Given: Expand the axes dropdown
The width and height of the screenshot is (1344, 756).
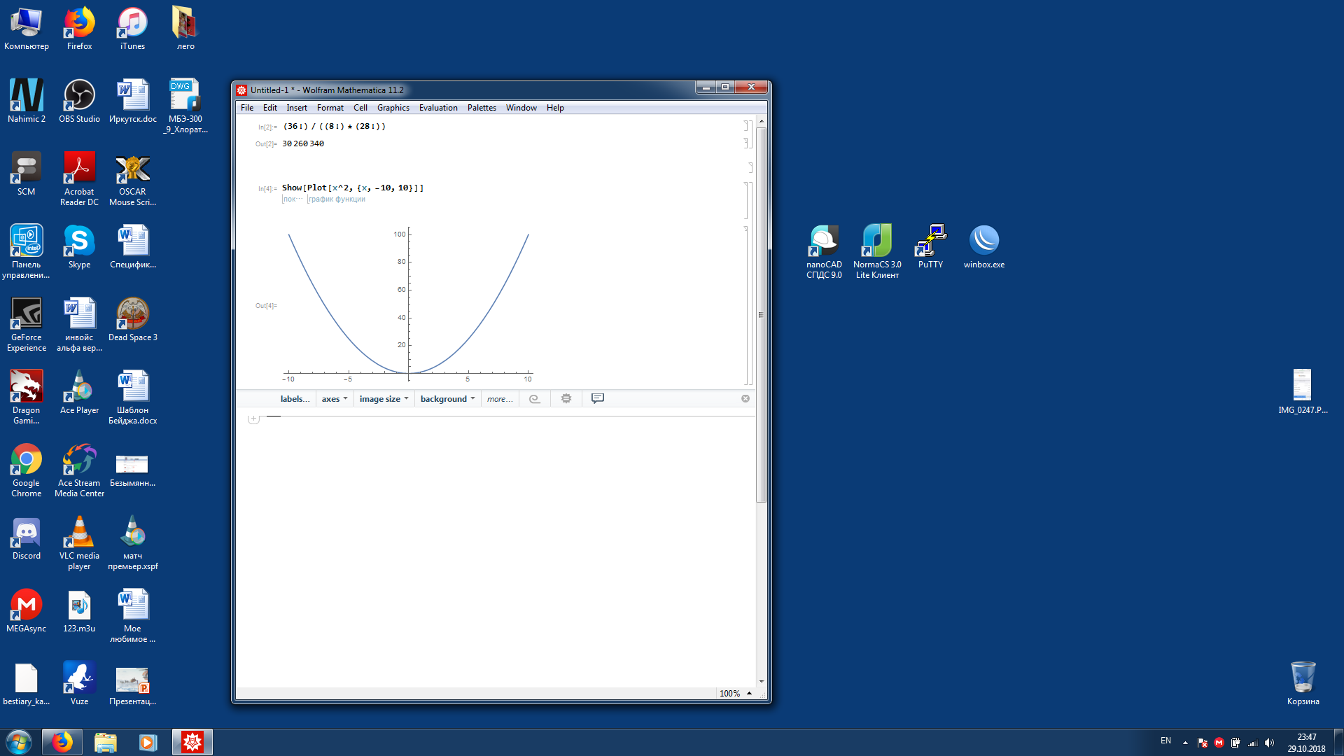Looking at the screenshot, I should (x=334, y=399).
